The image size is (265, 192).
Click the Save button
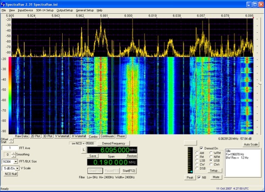(x=93, y=156)
